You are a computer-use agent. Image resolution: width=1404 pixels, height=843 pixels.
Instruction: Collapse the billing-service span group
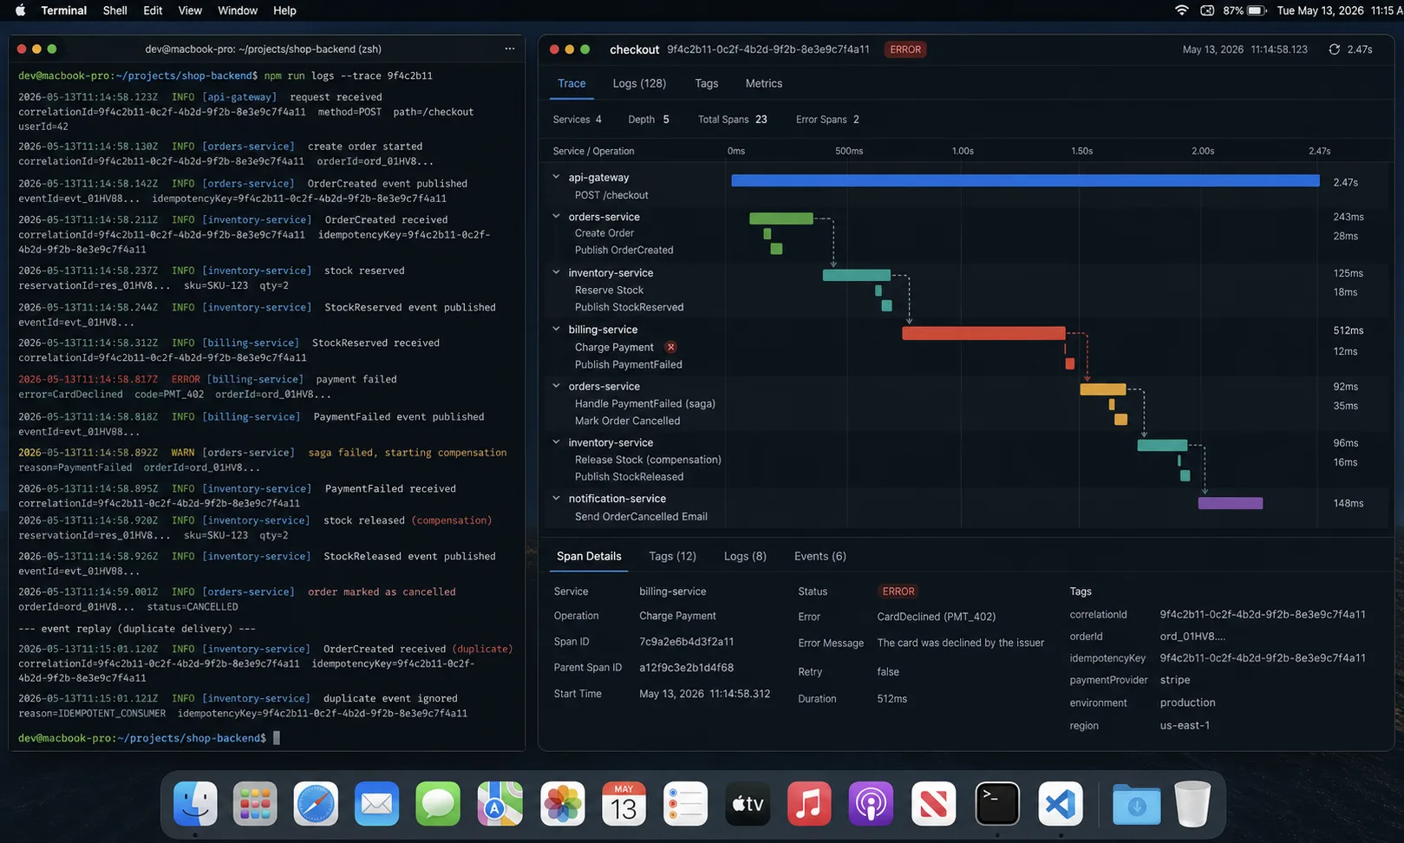(556, 330)
